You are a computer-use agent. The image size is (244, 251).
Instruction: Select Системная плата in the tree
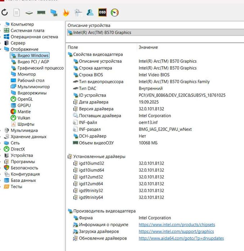27,31
